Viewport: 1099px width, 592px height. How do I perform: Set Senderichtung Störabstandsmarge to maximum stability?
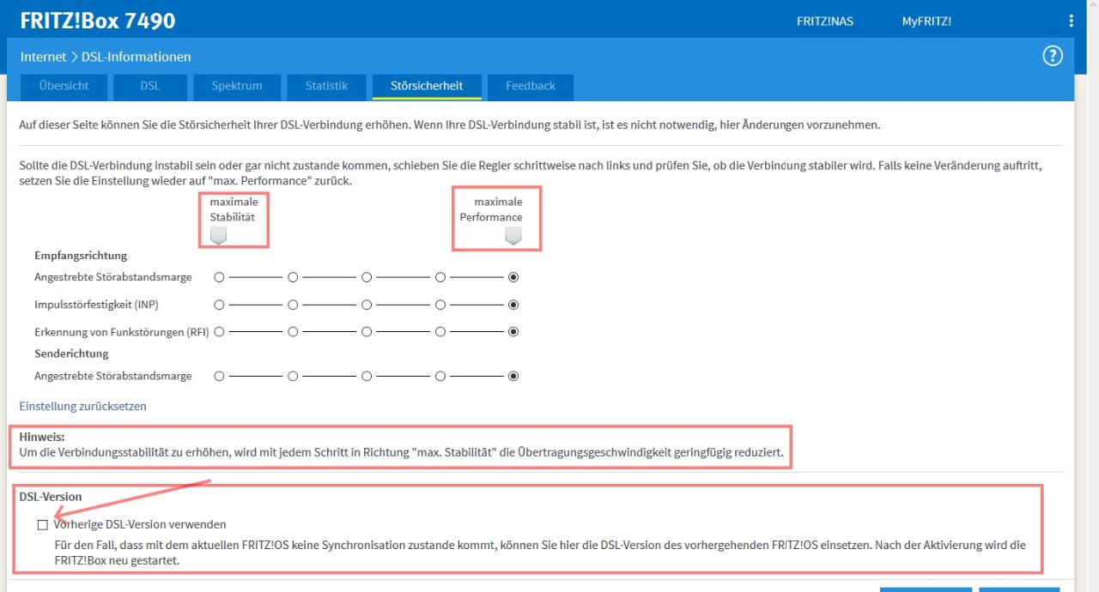tap(219, 376)
